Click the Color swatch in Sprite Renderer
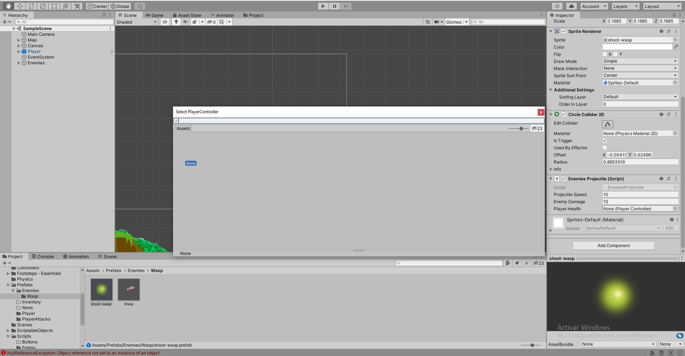This screenshot has height=356, width=685. pos(637,47)
